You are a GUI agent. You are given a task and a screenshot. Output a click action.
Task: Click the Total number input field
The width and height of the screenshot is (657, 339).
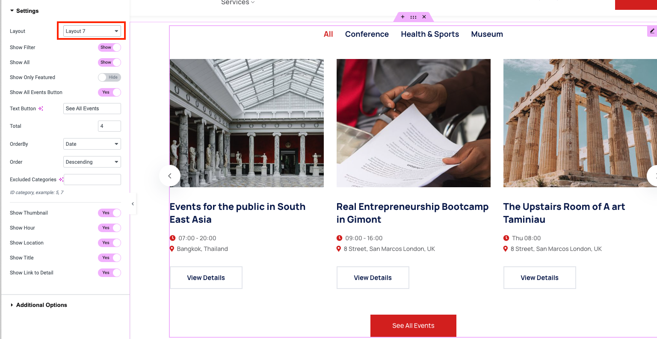pyautogui.click(x=109, y=126)
